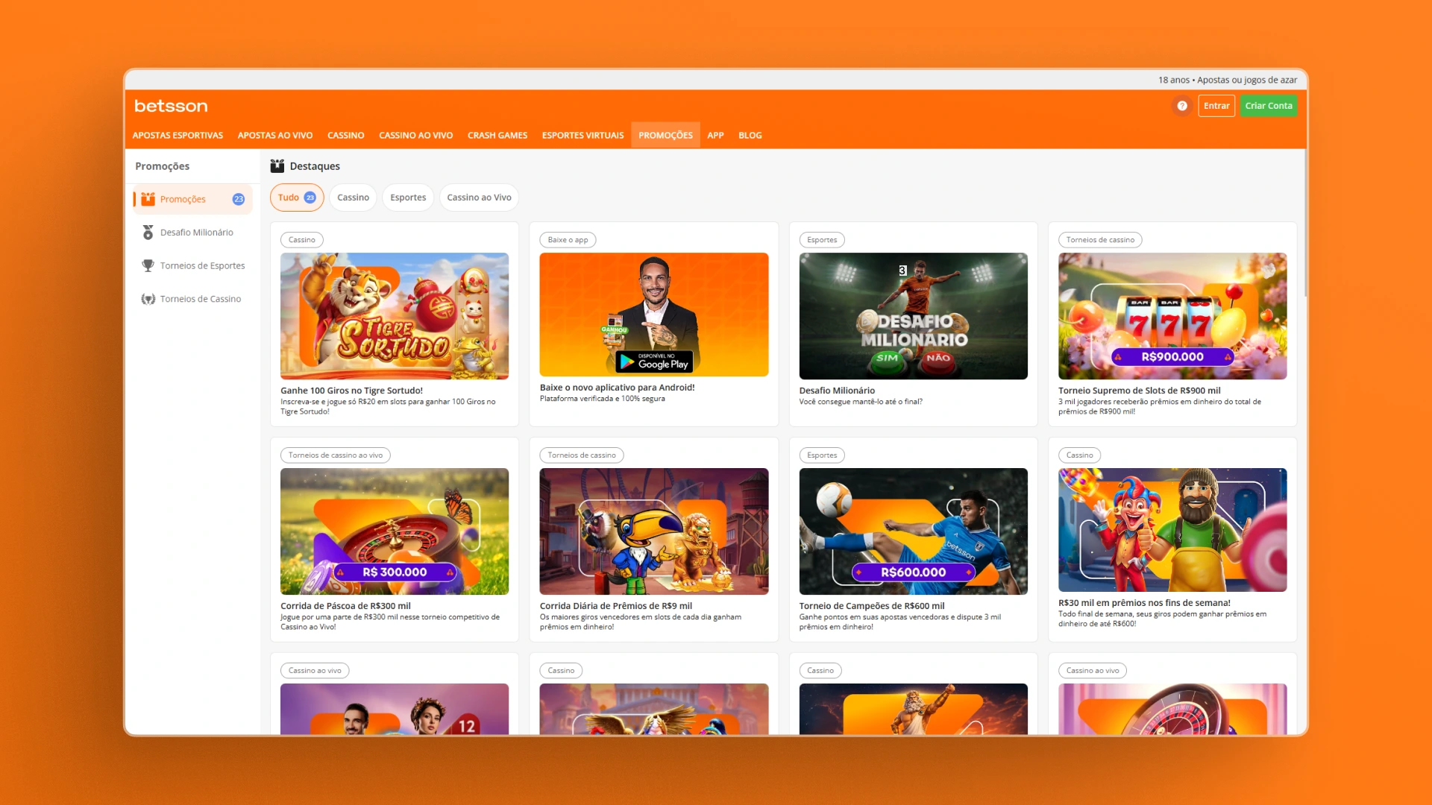The height and width of the screenshot is (805, 1432).
Task: Click the Cassino tag on Tigre Sortudo card
Action: pos(302,240)
